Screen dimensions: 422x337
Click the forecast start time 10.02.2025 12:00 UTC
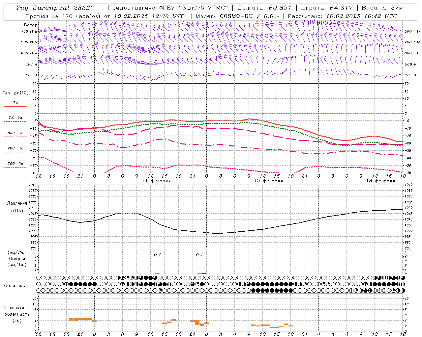[149, 16]
